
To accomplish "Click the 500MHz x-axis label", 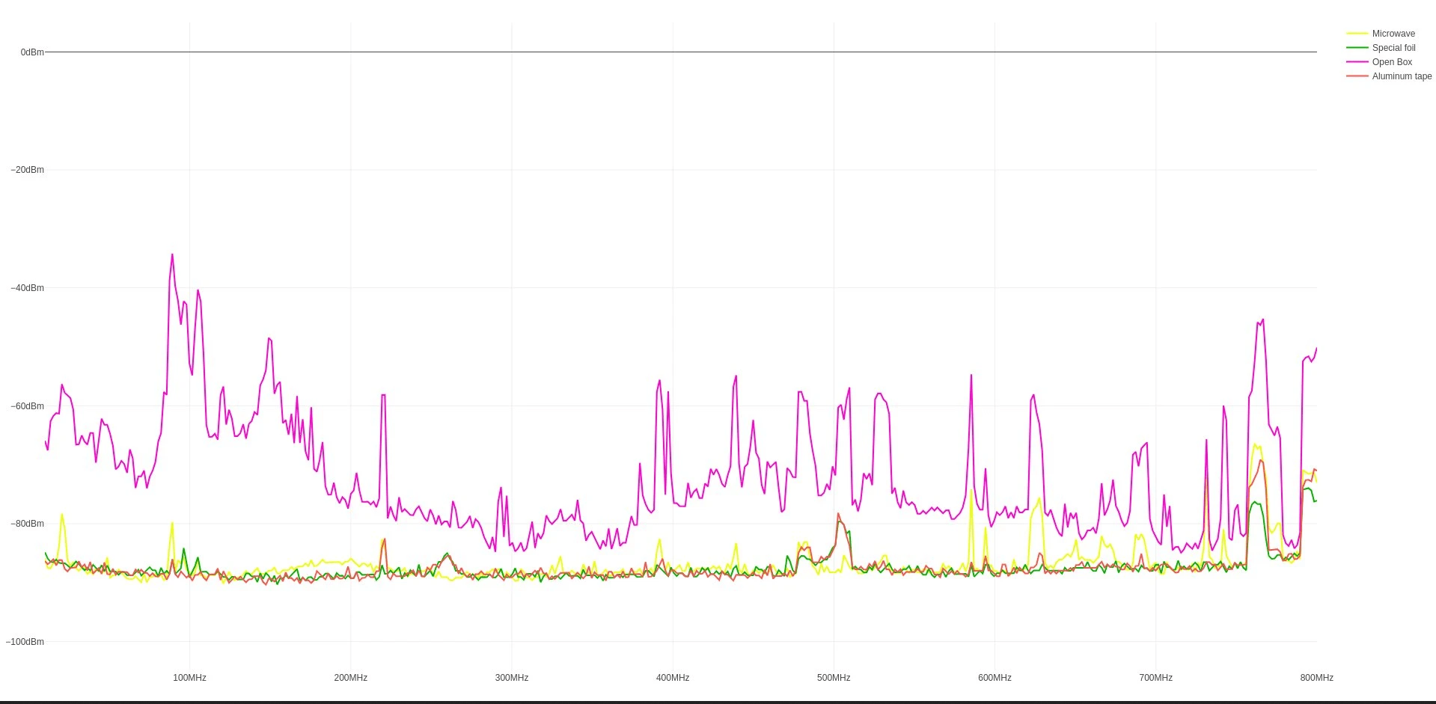I will click(834, 678).
